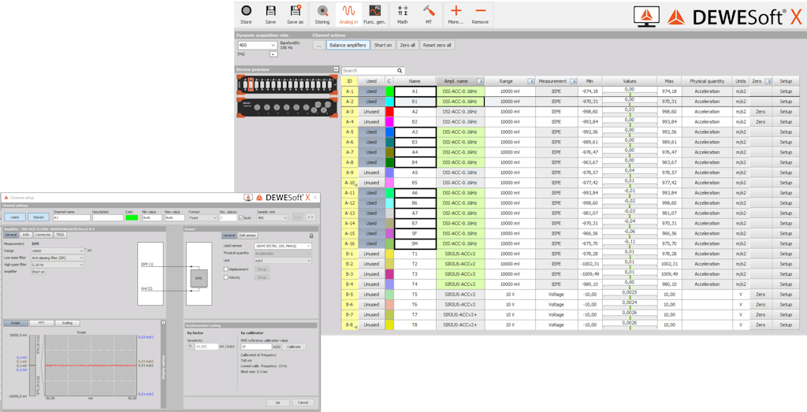Viewport: 807px width, 412px height.
Task: Switch to the Connector amplifier tab
Action: (43, 235)
